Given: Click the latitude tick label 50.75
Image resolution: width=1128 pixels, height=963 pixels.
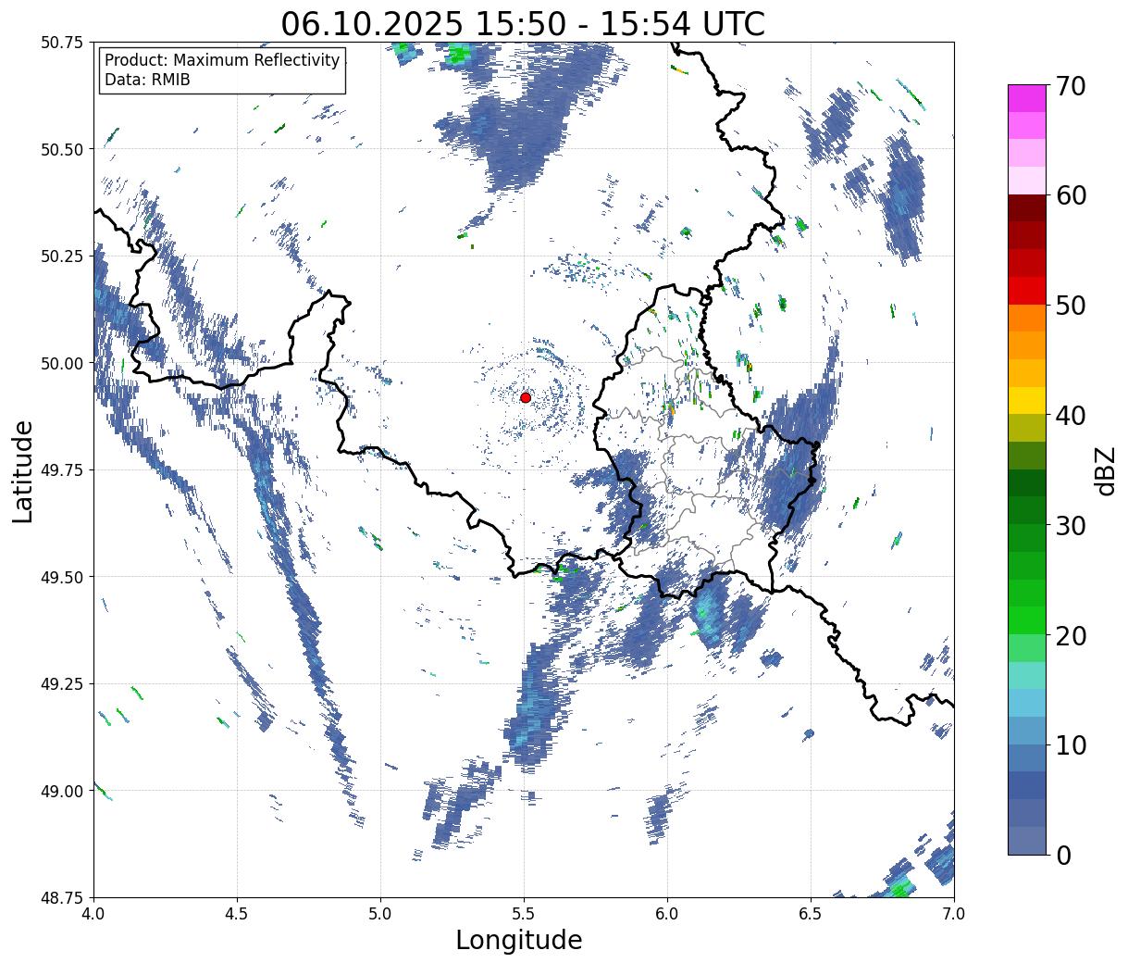Looking at the screenshot, I should 61,43.
